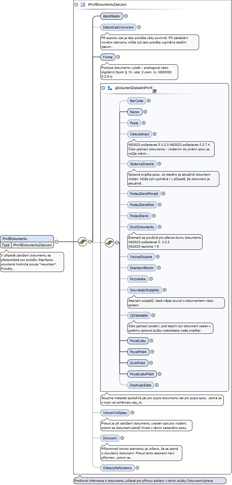The width and height of the screenshot is (232, 485).
Task: Expand the SouvisejiciSubjekty plus icon
Action: point(165,290)
